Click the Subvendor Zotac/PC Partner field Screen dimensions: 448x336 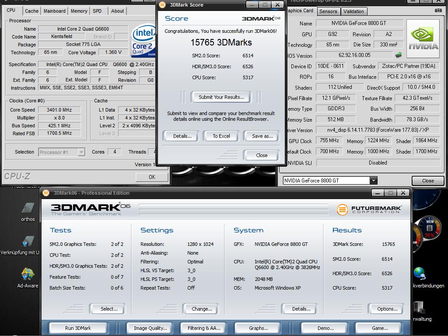tap(409, 66)
